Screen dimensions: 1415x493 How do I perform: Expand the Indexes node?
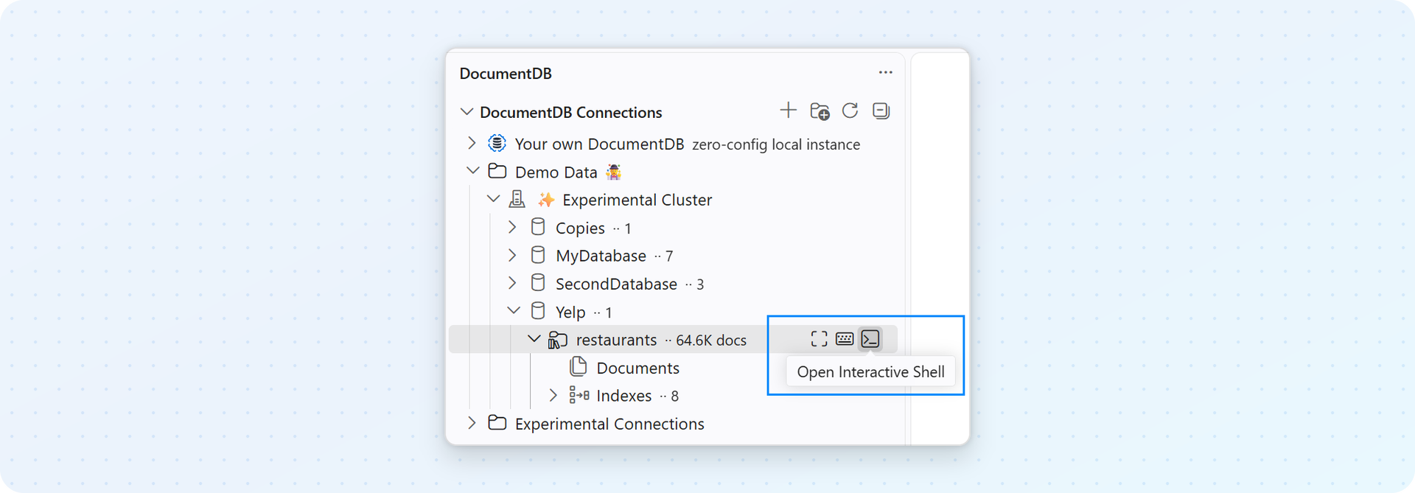pos(553,396)
